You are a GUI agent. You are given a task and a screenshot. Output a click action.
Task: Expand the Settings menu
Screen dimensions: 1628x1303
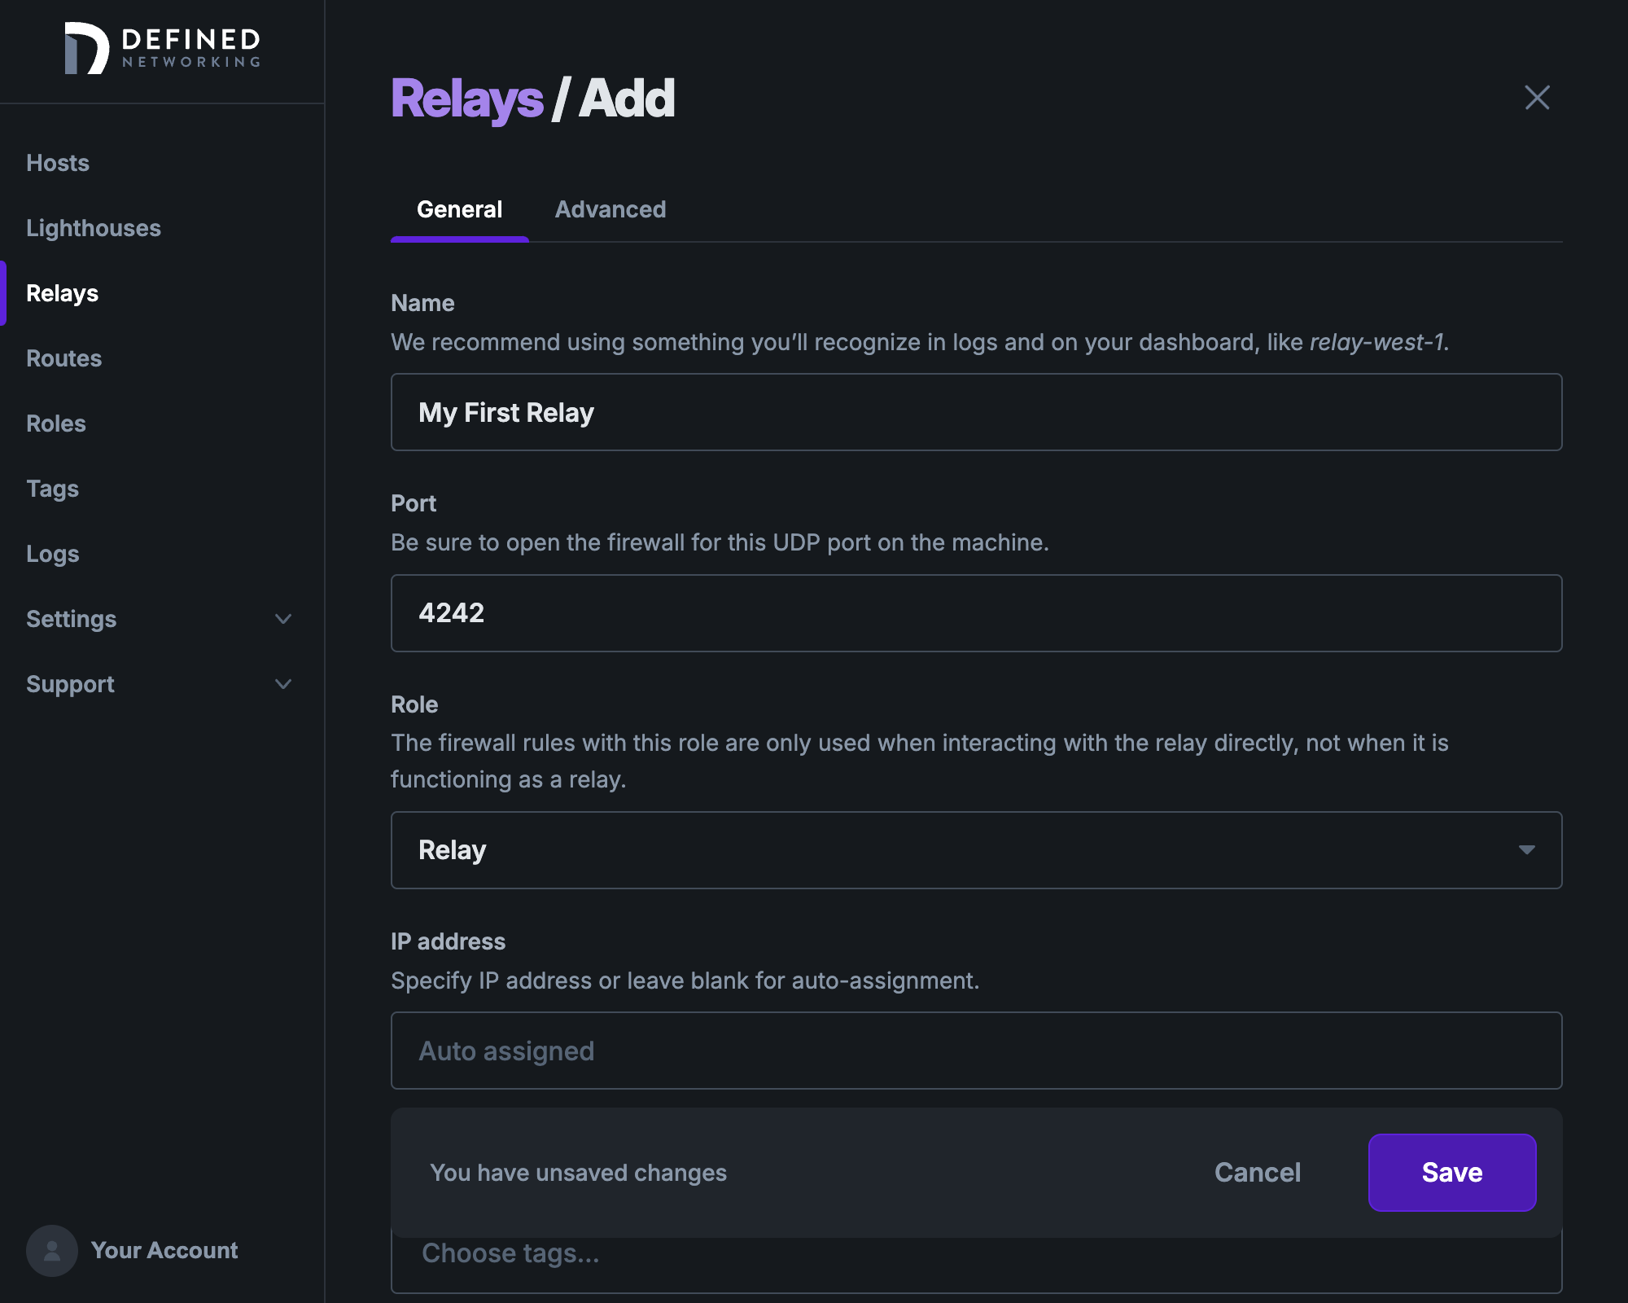[x=72, y=619]
